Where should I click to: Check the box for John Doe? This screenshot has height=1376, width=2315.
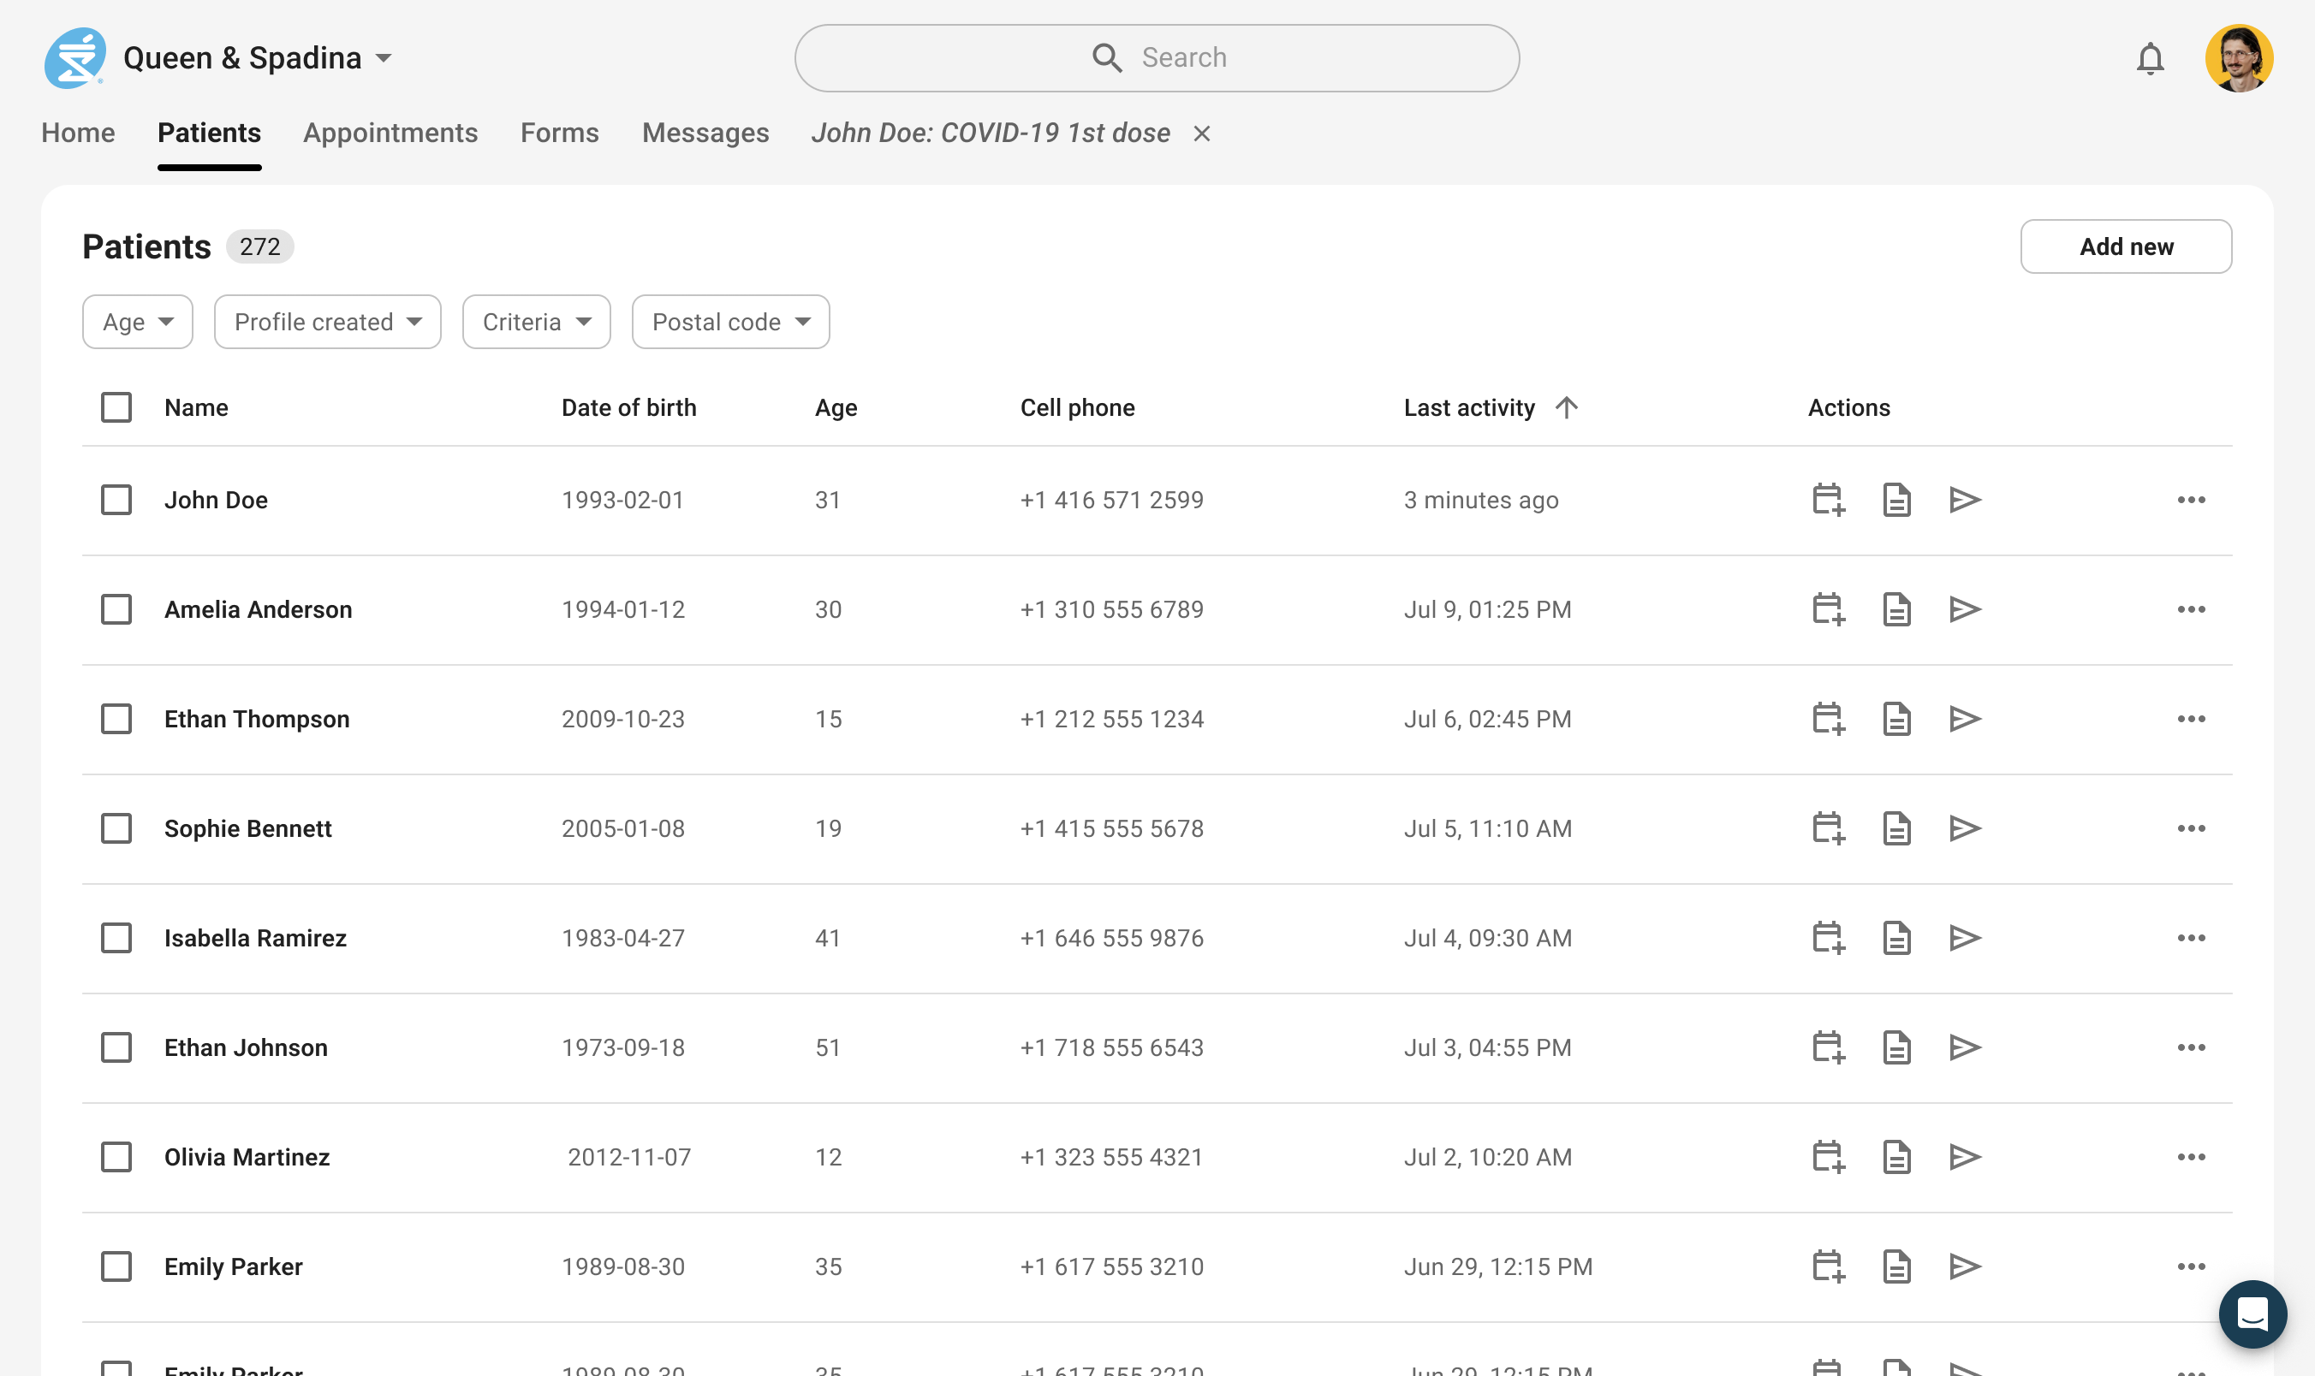coord(116,500)
